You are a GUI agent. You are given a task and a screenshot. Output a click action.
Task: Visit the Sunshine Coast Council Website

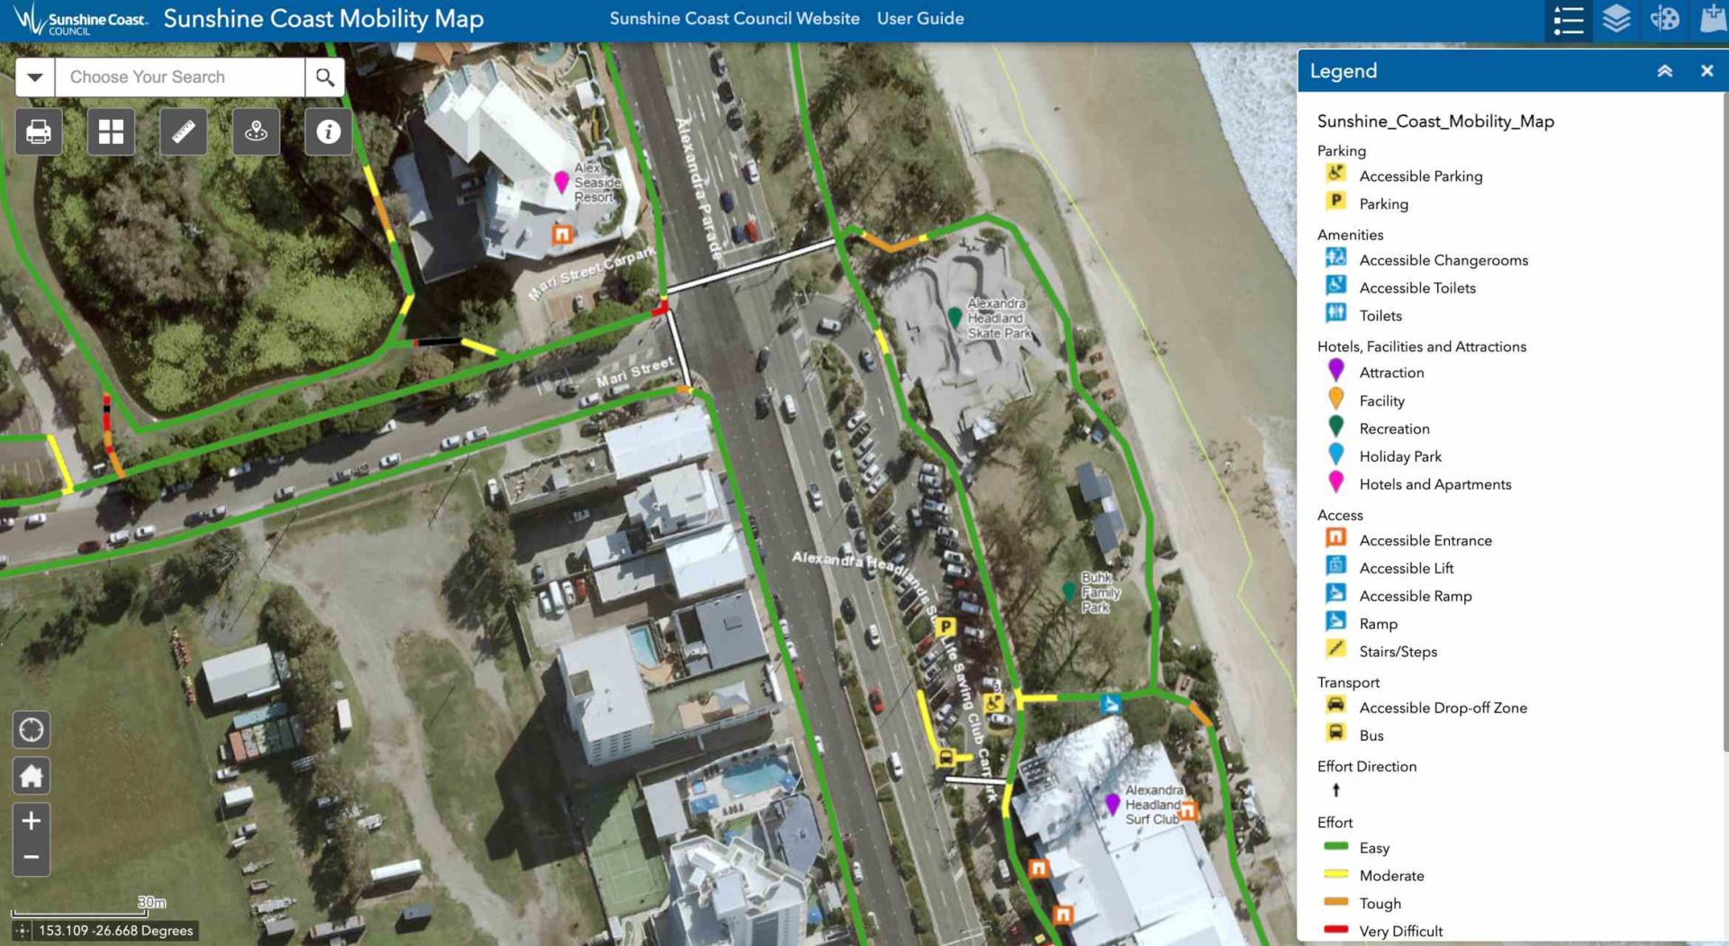[x=735, y=18]
